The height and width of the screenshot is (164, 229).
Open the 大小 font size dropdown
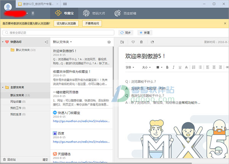coord(146,67)
